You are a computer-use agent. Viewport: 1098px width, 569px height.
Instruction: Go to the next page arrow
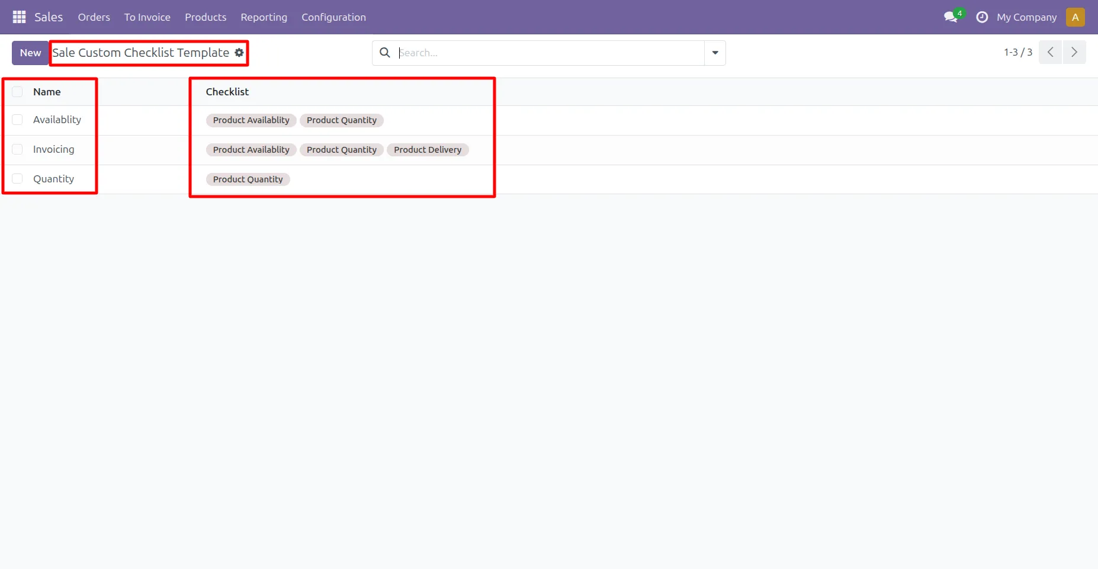[1074, 52]
